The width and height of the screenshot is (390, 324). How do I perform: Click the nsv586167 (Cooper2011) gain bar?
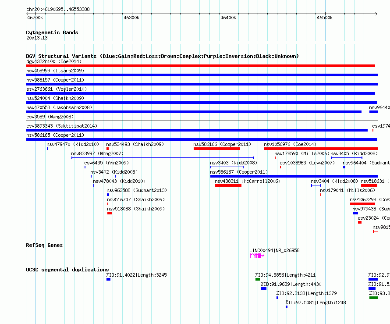(294, 176)
